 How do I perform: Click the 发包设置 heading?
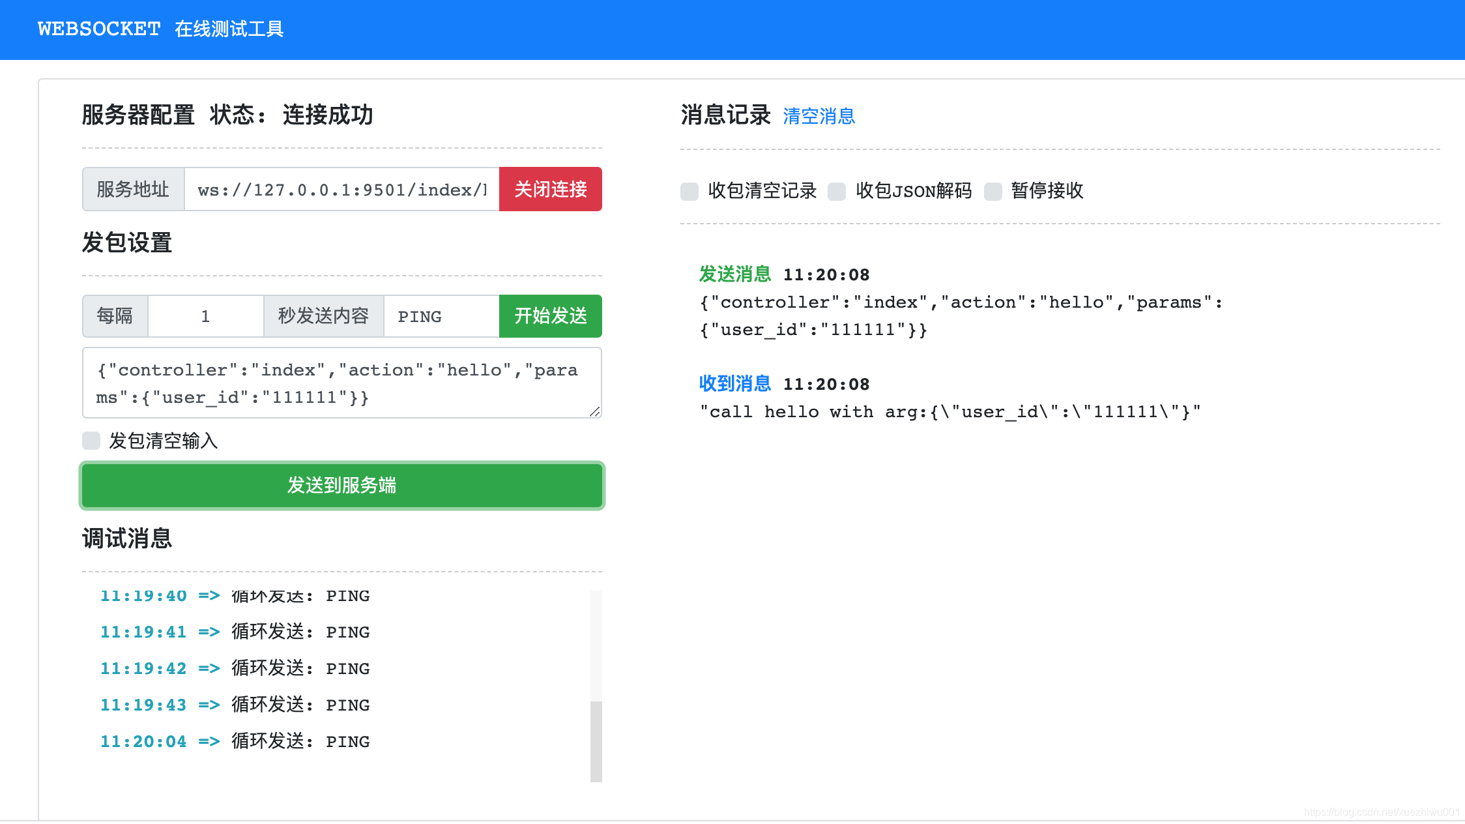coord(127,243)
